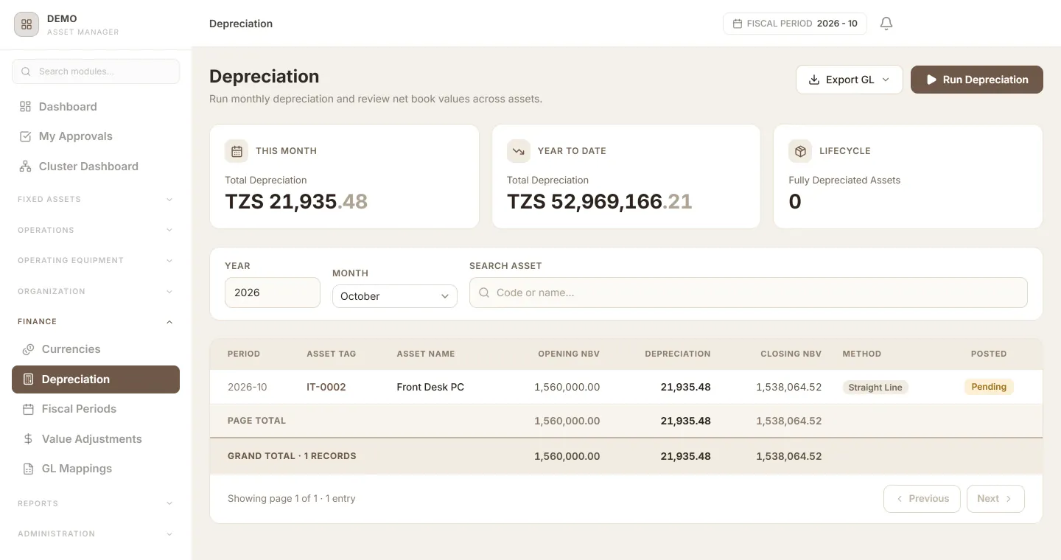Viewport: 1061px width, 560px height.
Task: Click the sidebar search magnifier icon
Action: 26,71
